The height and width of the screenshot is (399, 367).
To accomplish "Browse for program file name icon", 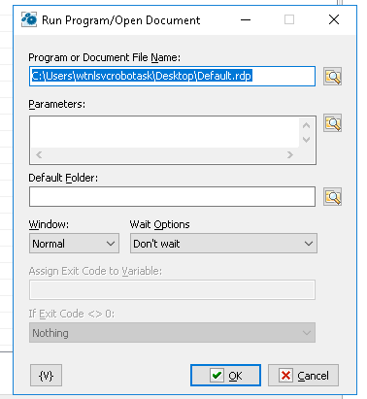I will pyautogui.click(x=332, y=77).
